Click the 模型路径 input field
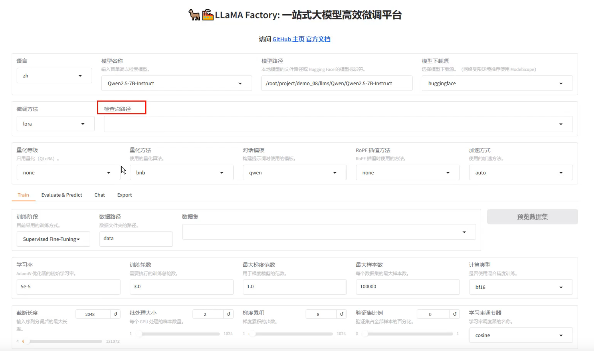The image size is (594, 351). tap(337, 83)
